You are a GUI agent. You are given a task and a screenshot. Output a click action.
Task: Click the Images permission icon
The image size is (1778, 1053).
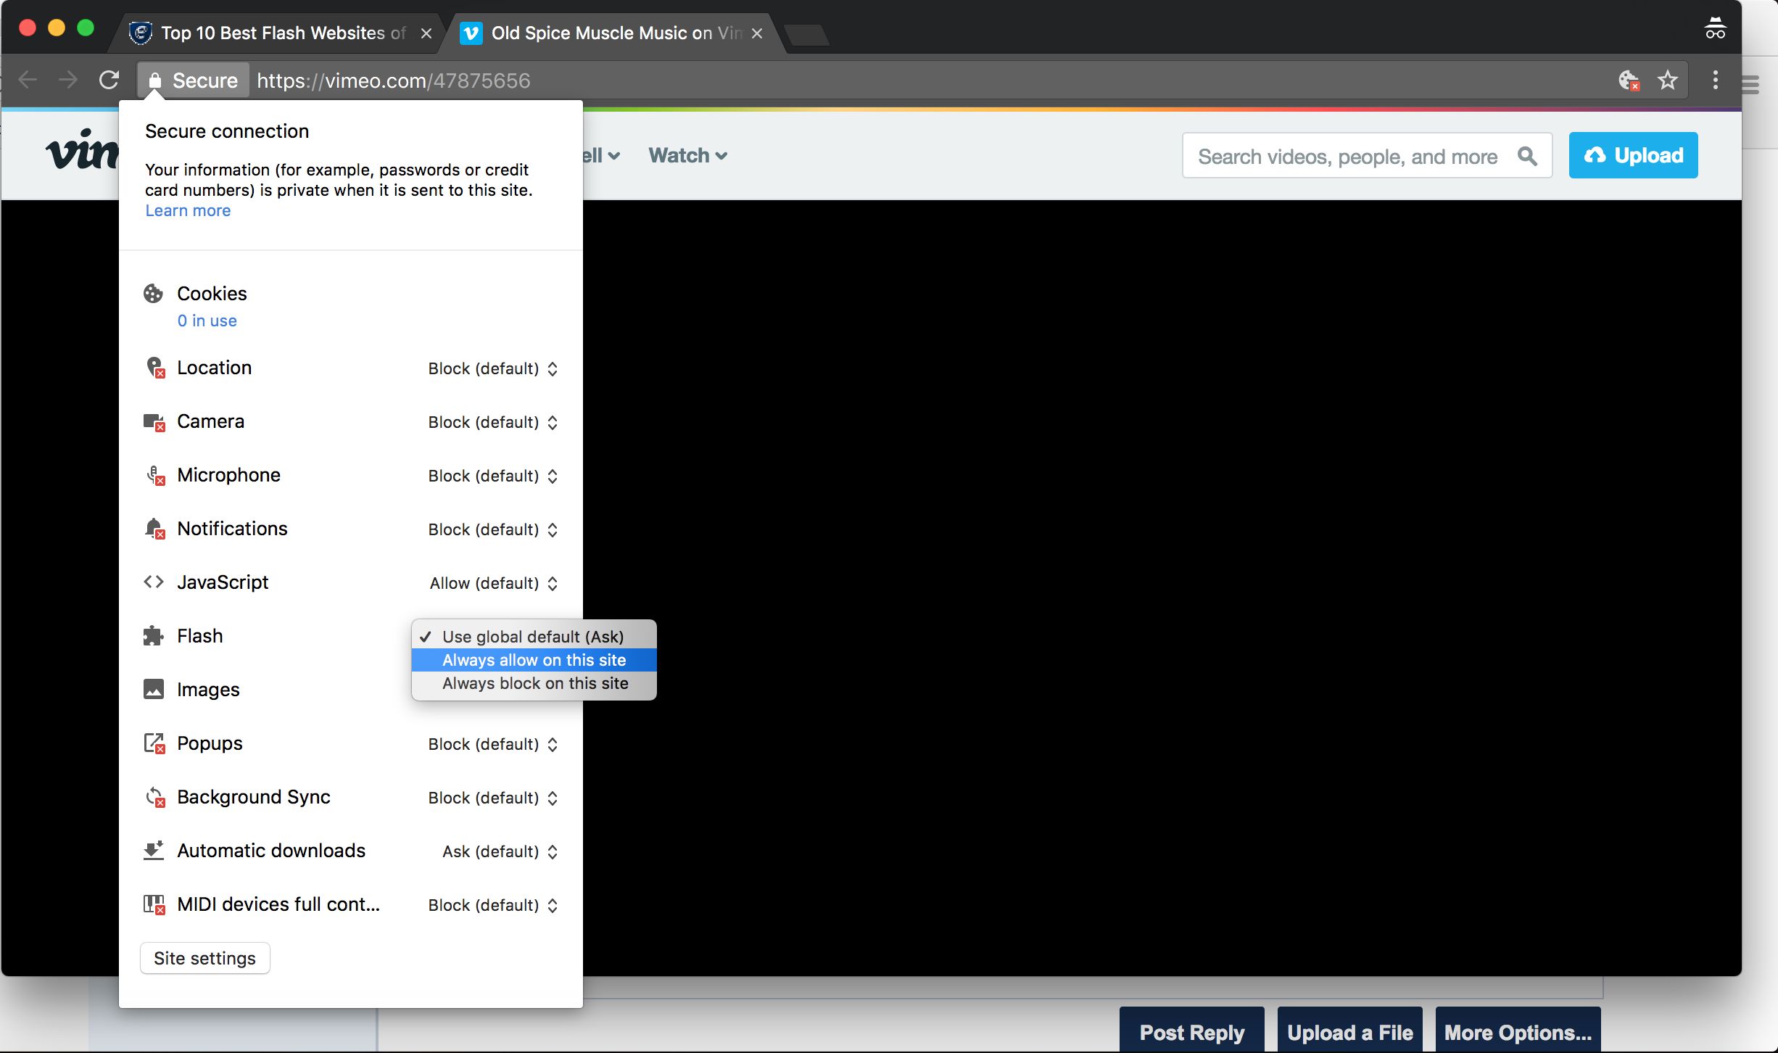[x=153, y=690]
